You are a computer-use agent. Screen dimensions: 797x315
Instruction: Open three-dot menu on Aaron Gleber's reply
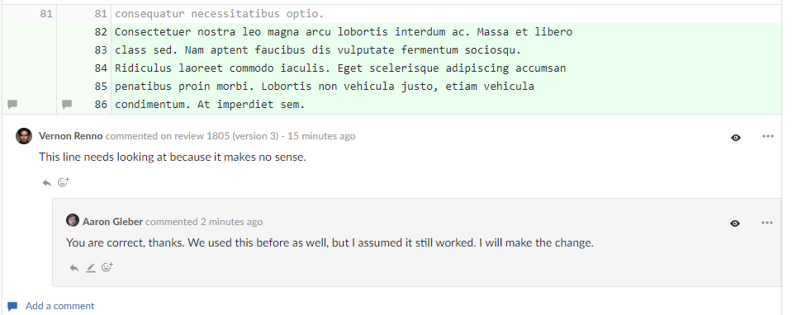[x=767, y=222]
